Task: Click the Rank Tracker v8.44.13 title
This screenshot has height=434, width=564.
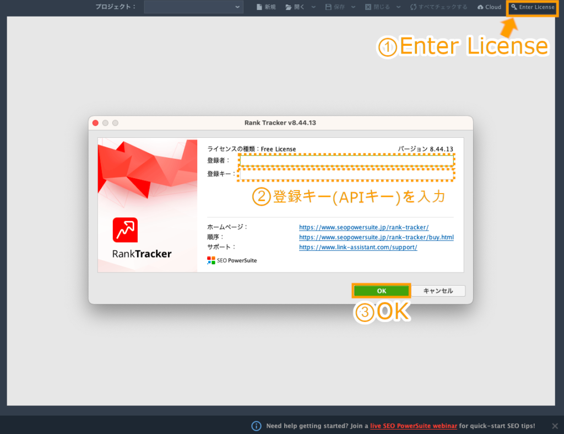Action: tap(280, 123)
